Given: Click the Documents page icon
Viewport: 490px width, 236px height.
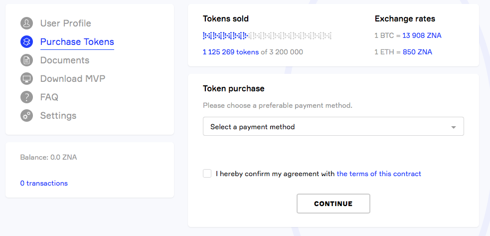Looking at the screenshot, I should point(26,60).
